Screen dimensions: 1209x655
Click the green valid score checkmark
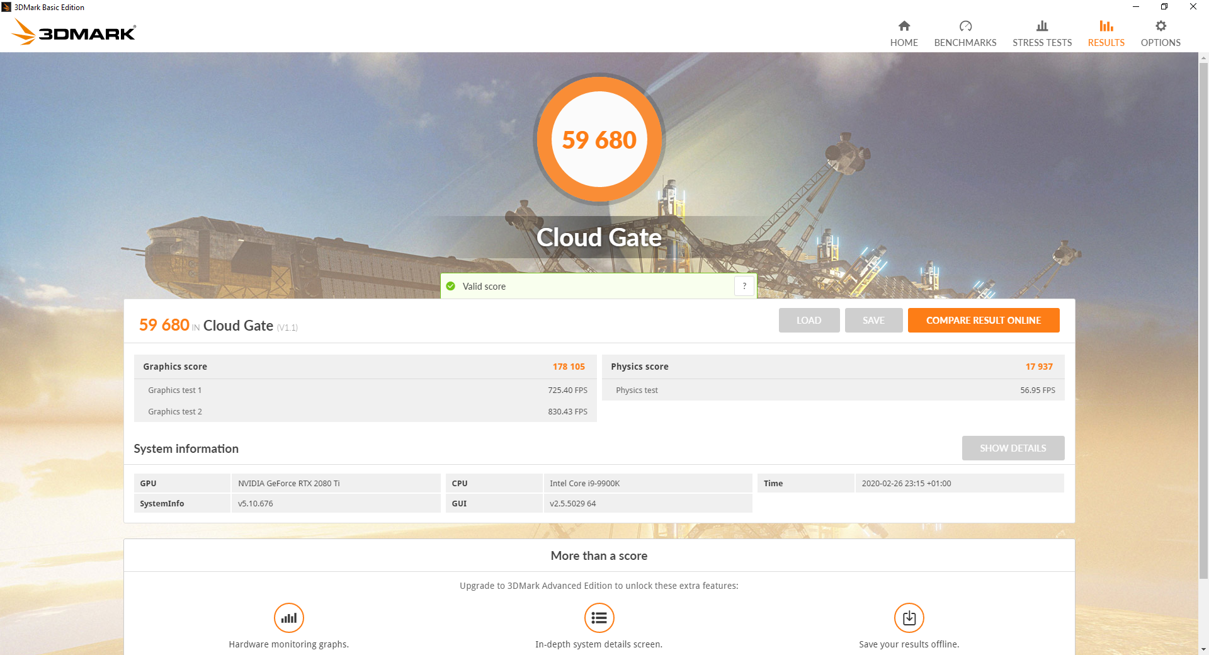(x=451, y=286)
